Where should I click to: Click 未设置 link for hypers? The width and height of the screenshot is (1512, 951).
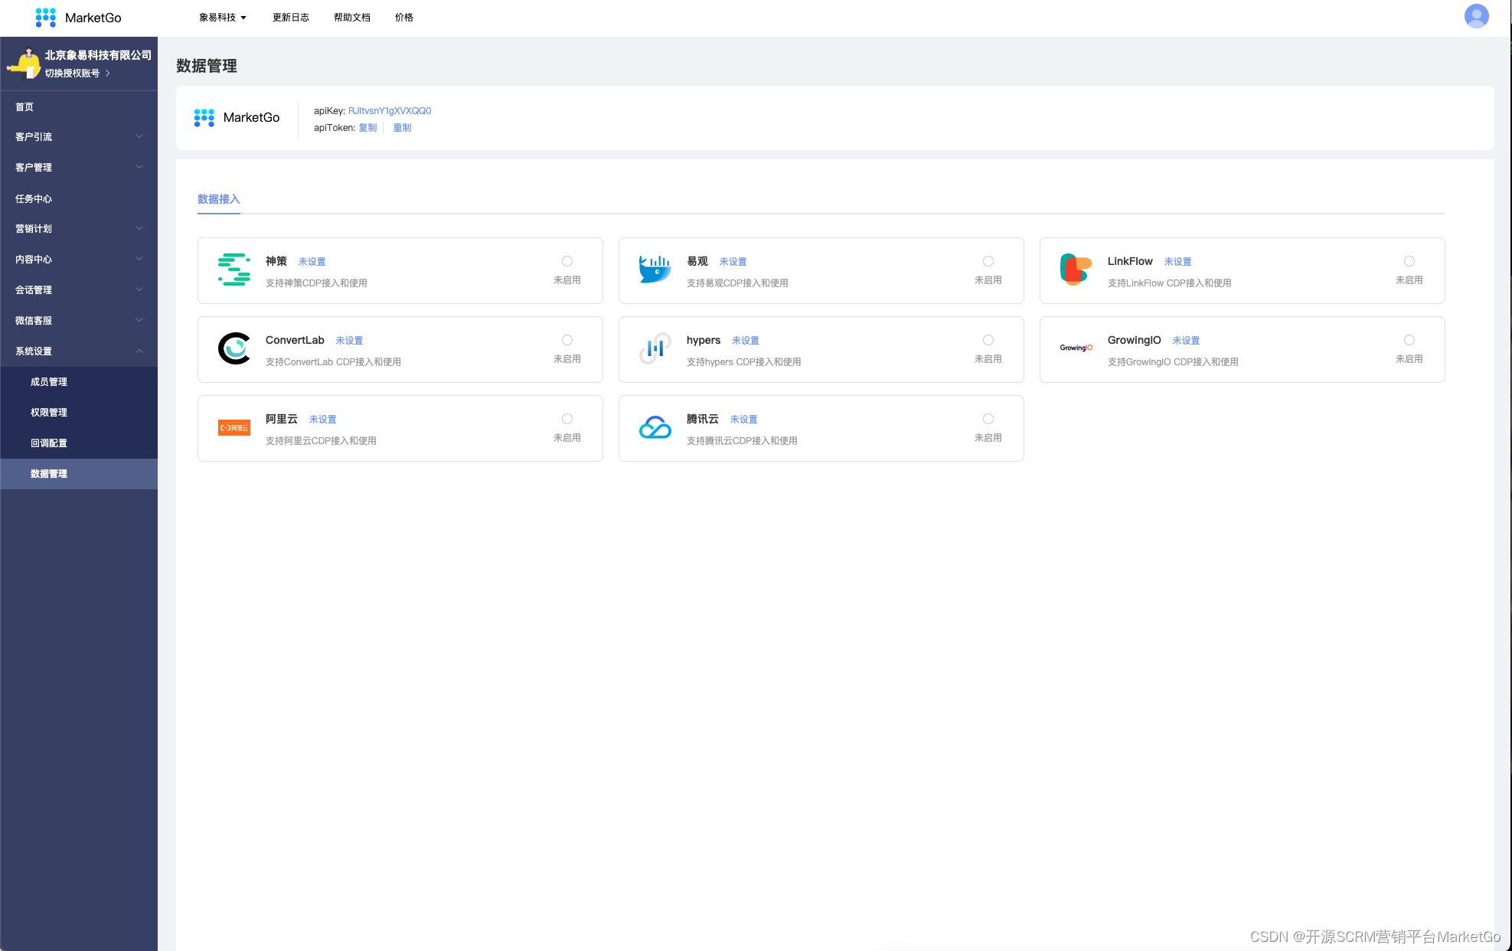(745, 341)
